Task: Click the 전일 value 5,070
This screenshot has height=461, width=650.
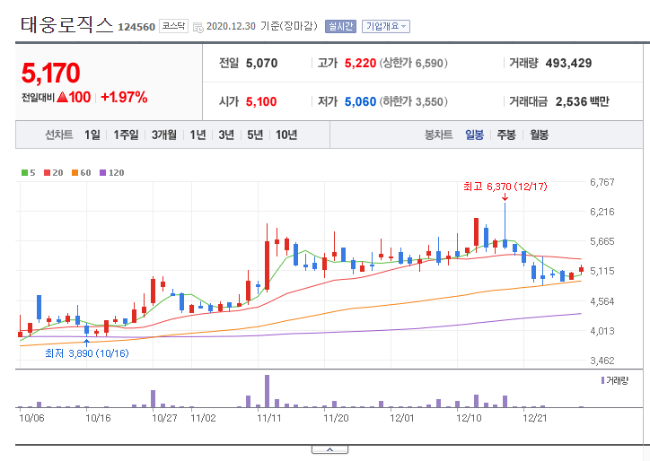Action: pyautogui.click(x=261, y=63)
